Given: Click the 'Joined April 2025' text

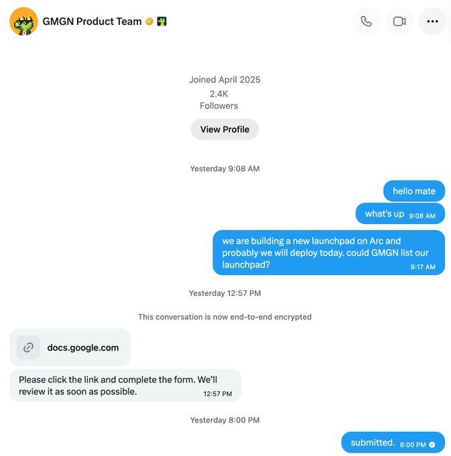Looking at the screenshot, I should click(224, 80).
